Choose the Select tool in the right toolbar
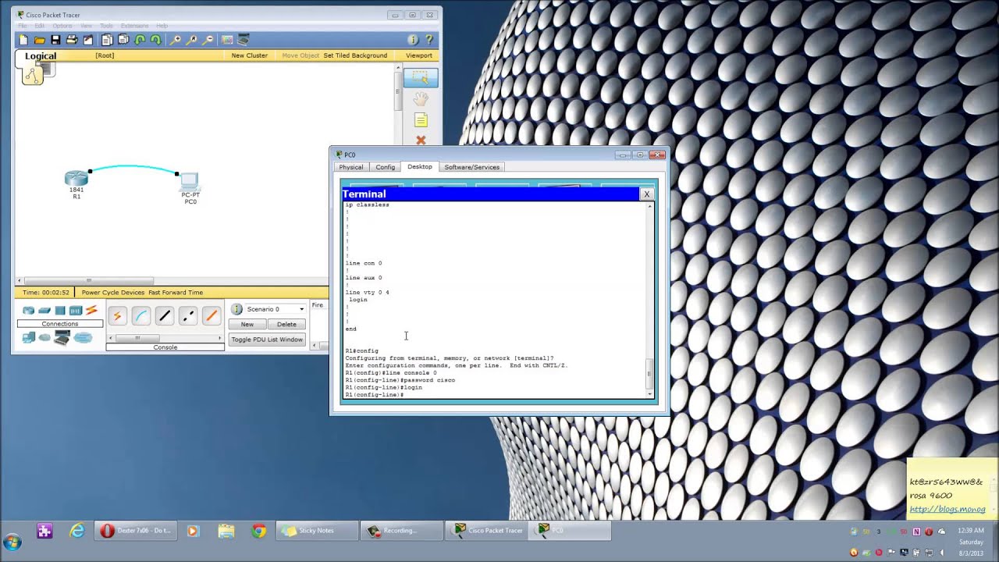999x562 pixels. click(421, 77)
